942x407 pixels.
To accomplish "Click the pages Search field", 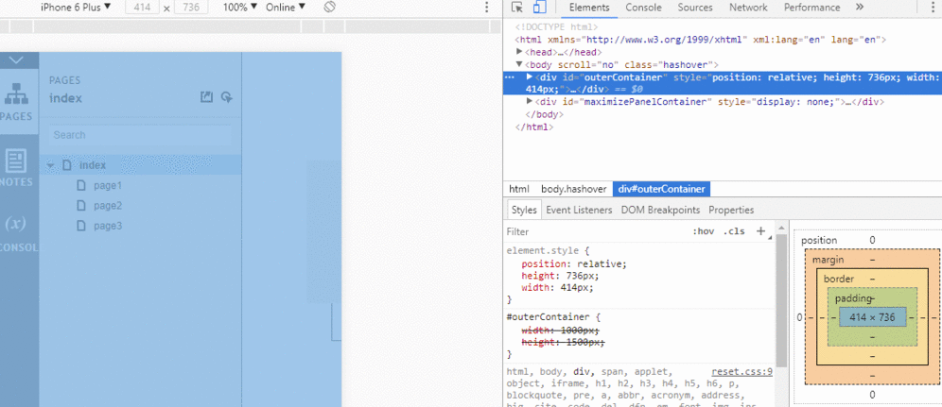I will (x=139, y=135).
